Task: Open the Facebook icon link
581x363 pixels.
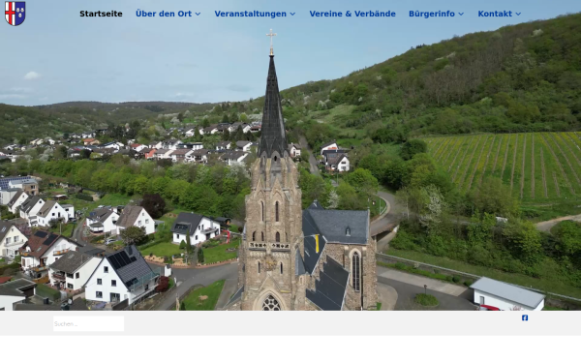Action: coord(525,318)
